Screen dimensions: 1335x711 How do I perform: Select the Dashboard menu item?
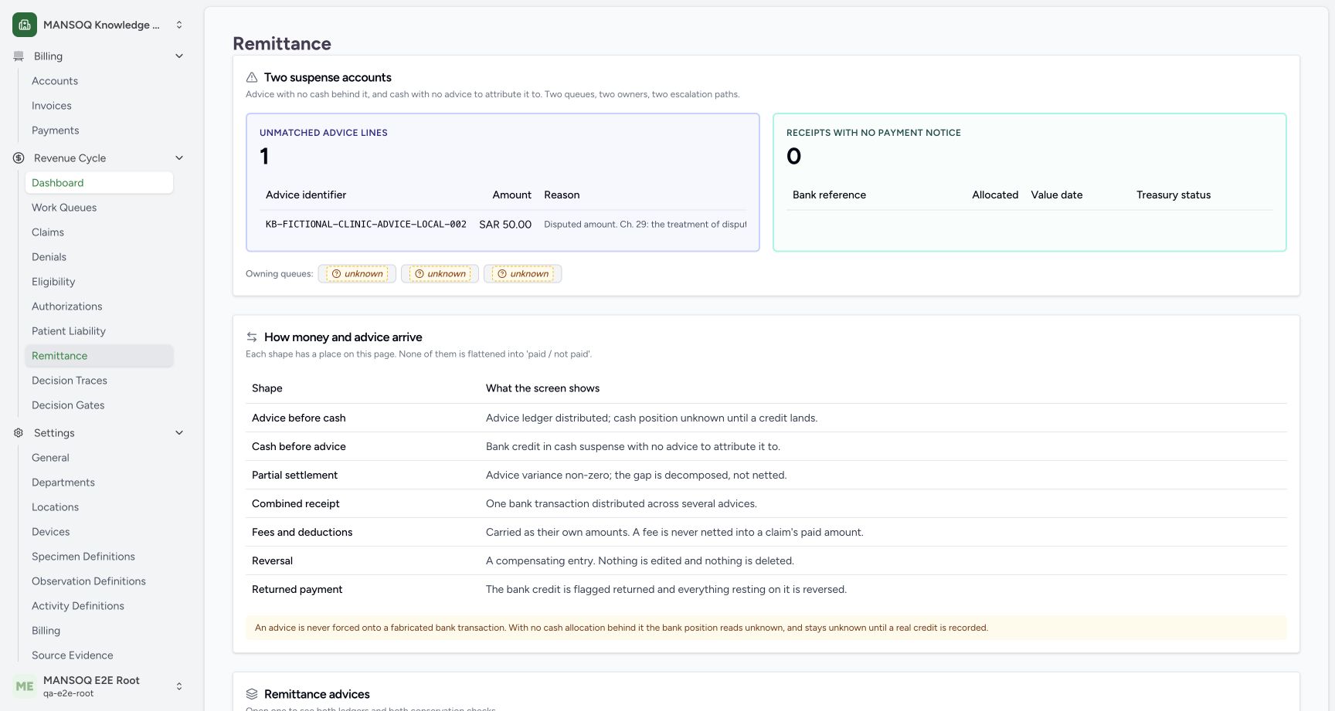[x=99, y=183]
